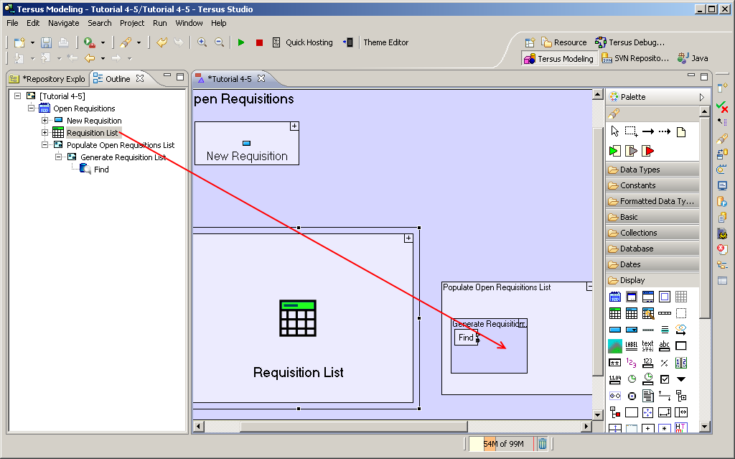This screenshot has height=459, width=735.
Task: Open the Navigate menu
Action: point(63,23)
